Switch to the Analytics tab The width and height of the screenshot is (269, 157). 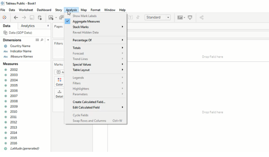[x=28, y=26]
